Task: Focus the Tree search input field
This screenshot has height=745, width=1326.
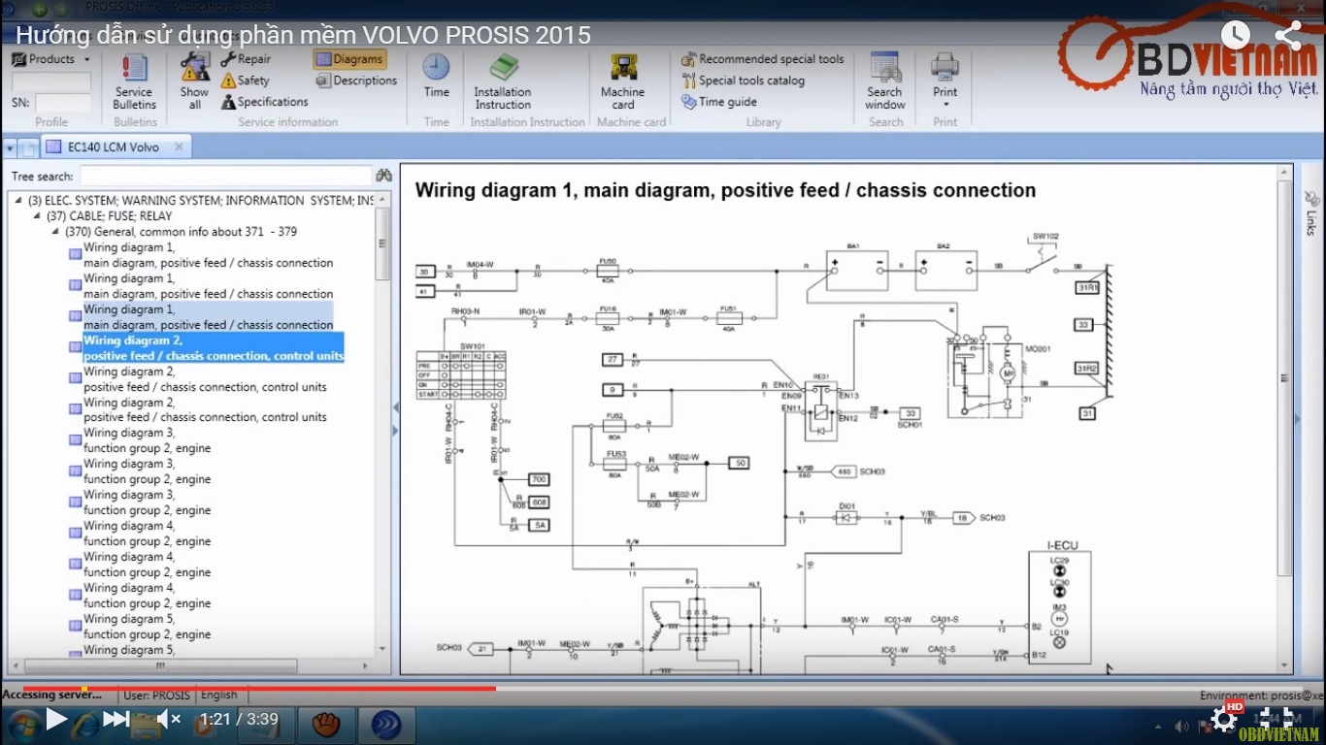Action: pos(225,176)
